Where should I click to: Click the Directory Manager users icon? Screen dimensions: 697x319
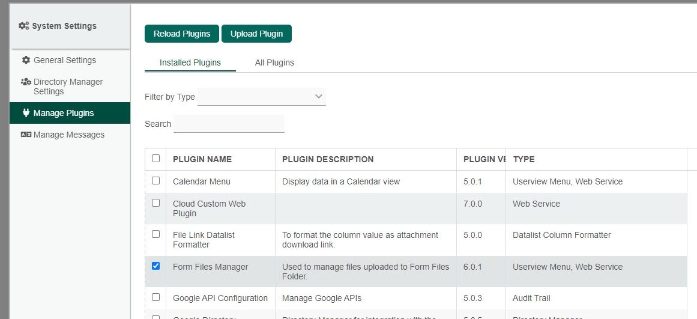click(26, 82)
